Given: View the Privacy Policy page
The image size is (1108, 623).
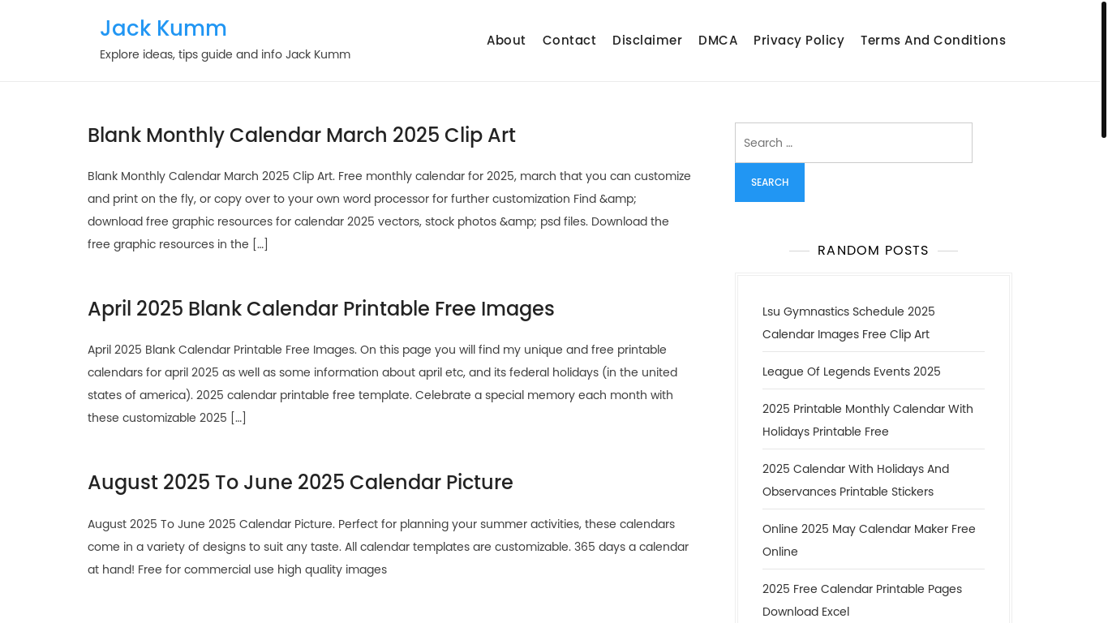Looking at the screenshot, I should click(x=799, y=41).
